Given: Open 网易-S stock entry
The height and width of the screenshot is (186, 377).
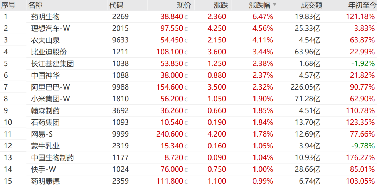Looking at the screenshot, I should pyautogui.click(x=42, y=134).
